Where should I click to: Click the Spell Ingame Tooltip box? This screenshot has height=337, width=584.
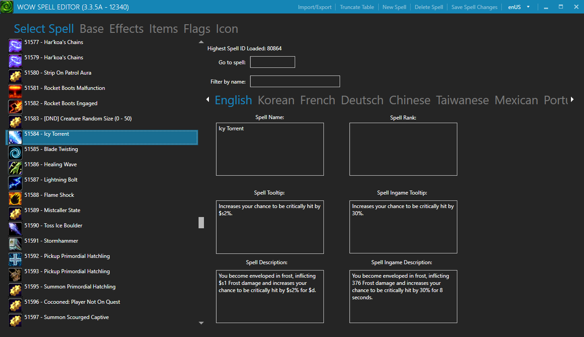[403, 227]
